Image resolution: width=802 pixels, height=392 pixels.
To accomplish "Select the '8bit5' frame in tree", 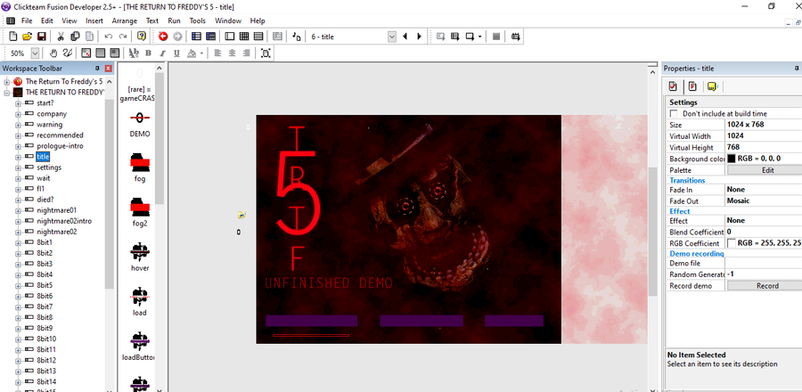I will (x=45, y=286).
